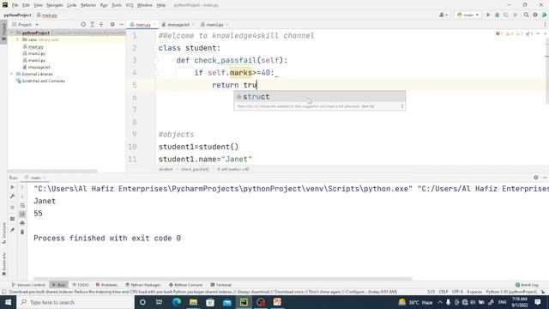The width and height of the screenshot is (549, 309).
Task: Click horizontal scrollbar in Run console
Action: coord(223,279)
